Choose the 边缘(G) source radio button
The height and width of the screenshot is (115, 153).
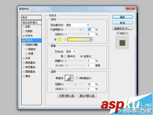coord(81,56)
